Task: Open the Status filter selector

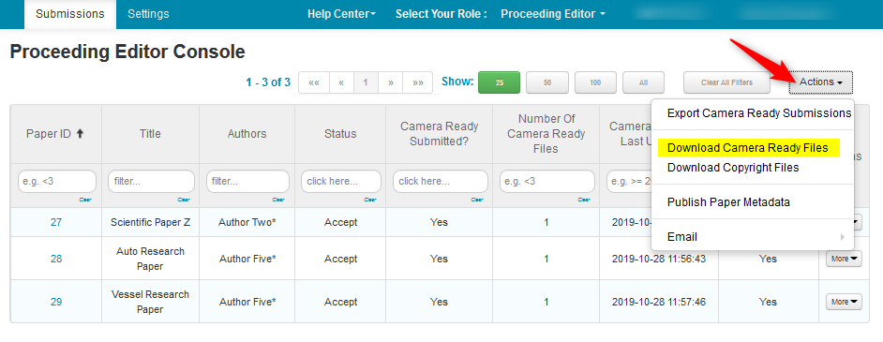Action: [x=341, y=182]
